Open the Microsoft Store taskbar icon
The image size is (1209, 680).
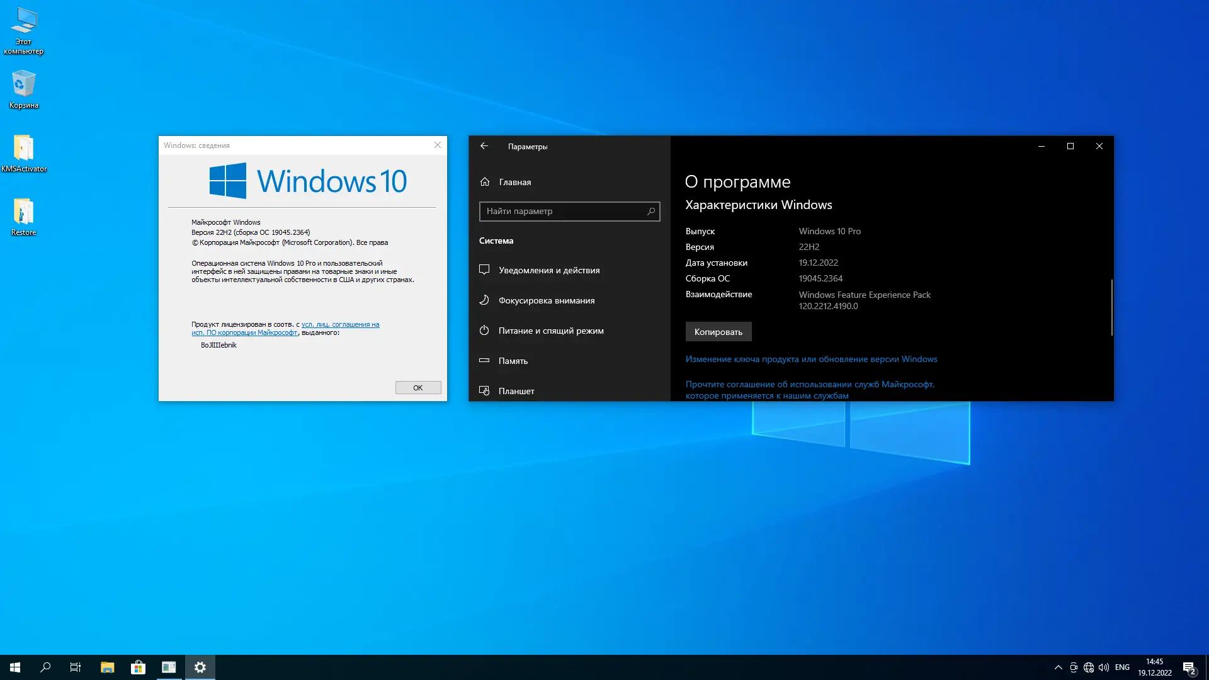click(x=138, y=667)
